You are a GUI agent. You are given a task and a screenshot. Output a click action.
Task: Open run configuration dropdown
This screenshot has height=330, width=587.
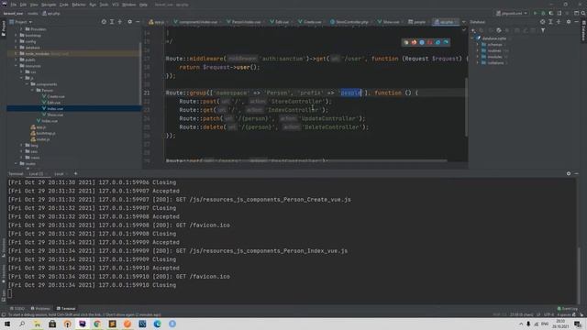pos(512,14)
